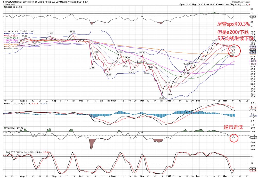258x178 pixels.
Task: Click the small RSI indicator icon
Action: point(5,7)
